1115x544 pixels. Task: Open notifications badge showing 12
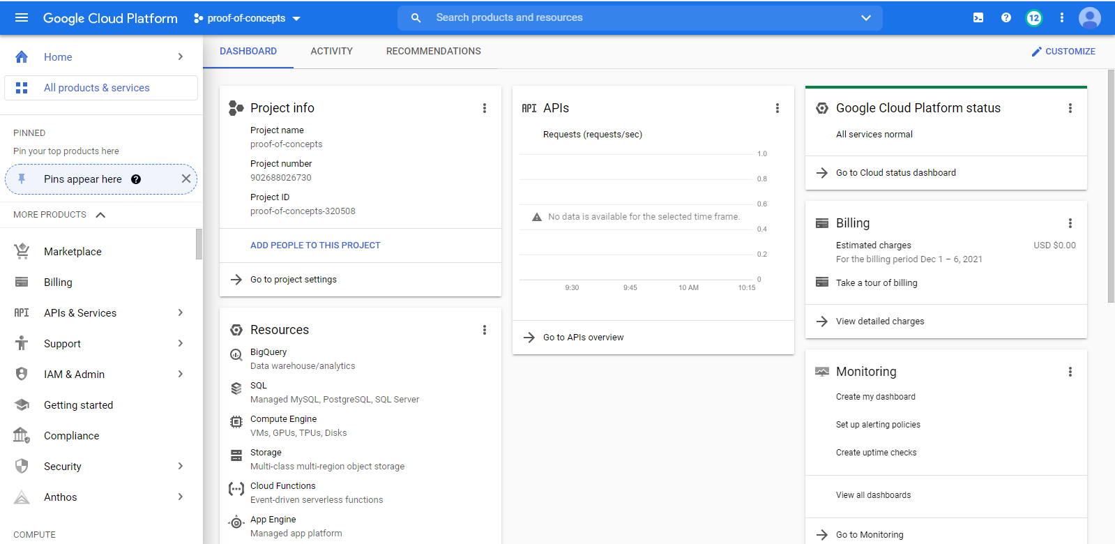tap(1034, 18)
